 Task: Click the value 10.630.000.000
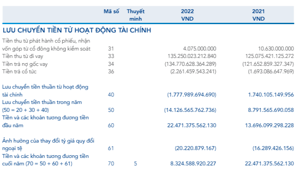click(270, 49)
